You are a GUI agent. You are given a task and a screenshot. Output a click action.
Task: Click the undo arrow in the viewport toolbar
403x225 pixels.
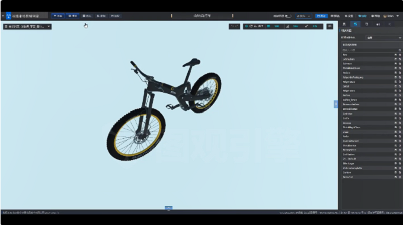coord(232,26)
